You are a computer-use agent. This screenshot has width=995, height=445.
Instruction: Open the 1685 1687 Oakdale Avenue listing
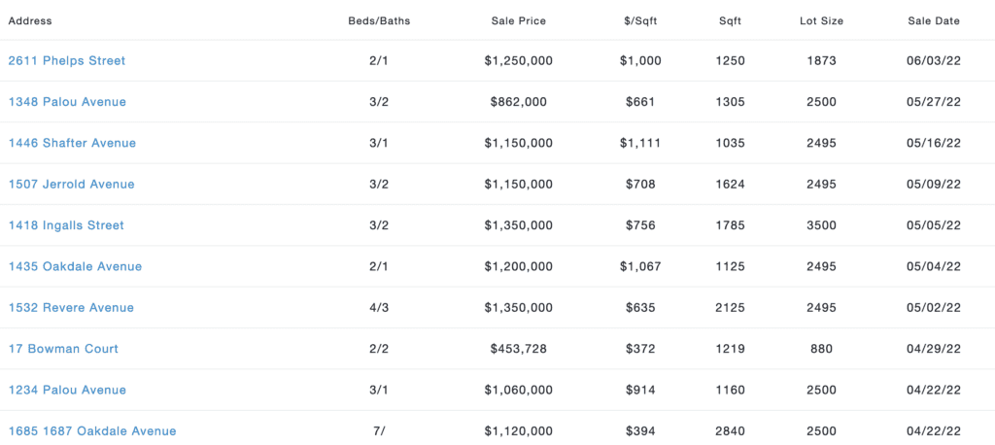click(92, 431)
